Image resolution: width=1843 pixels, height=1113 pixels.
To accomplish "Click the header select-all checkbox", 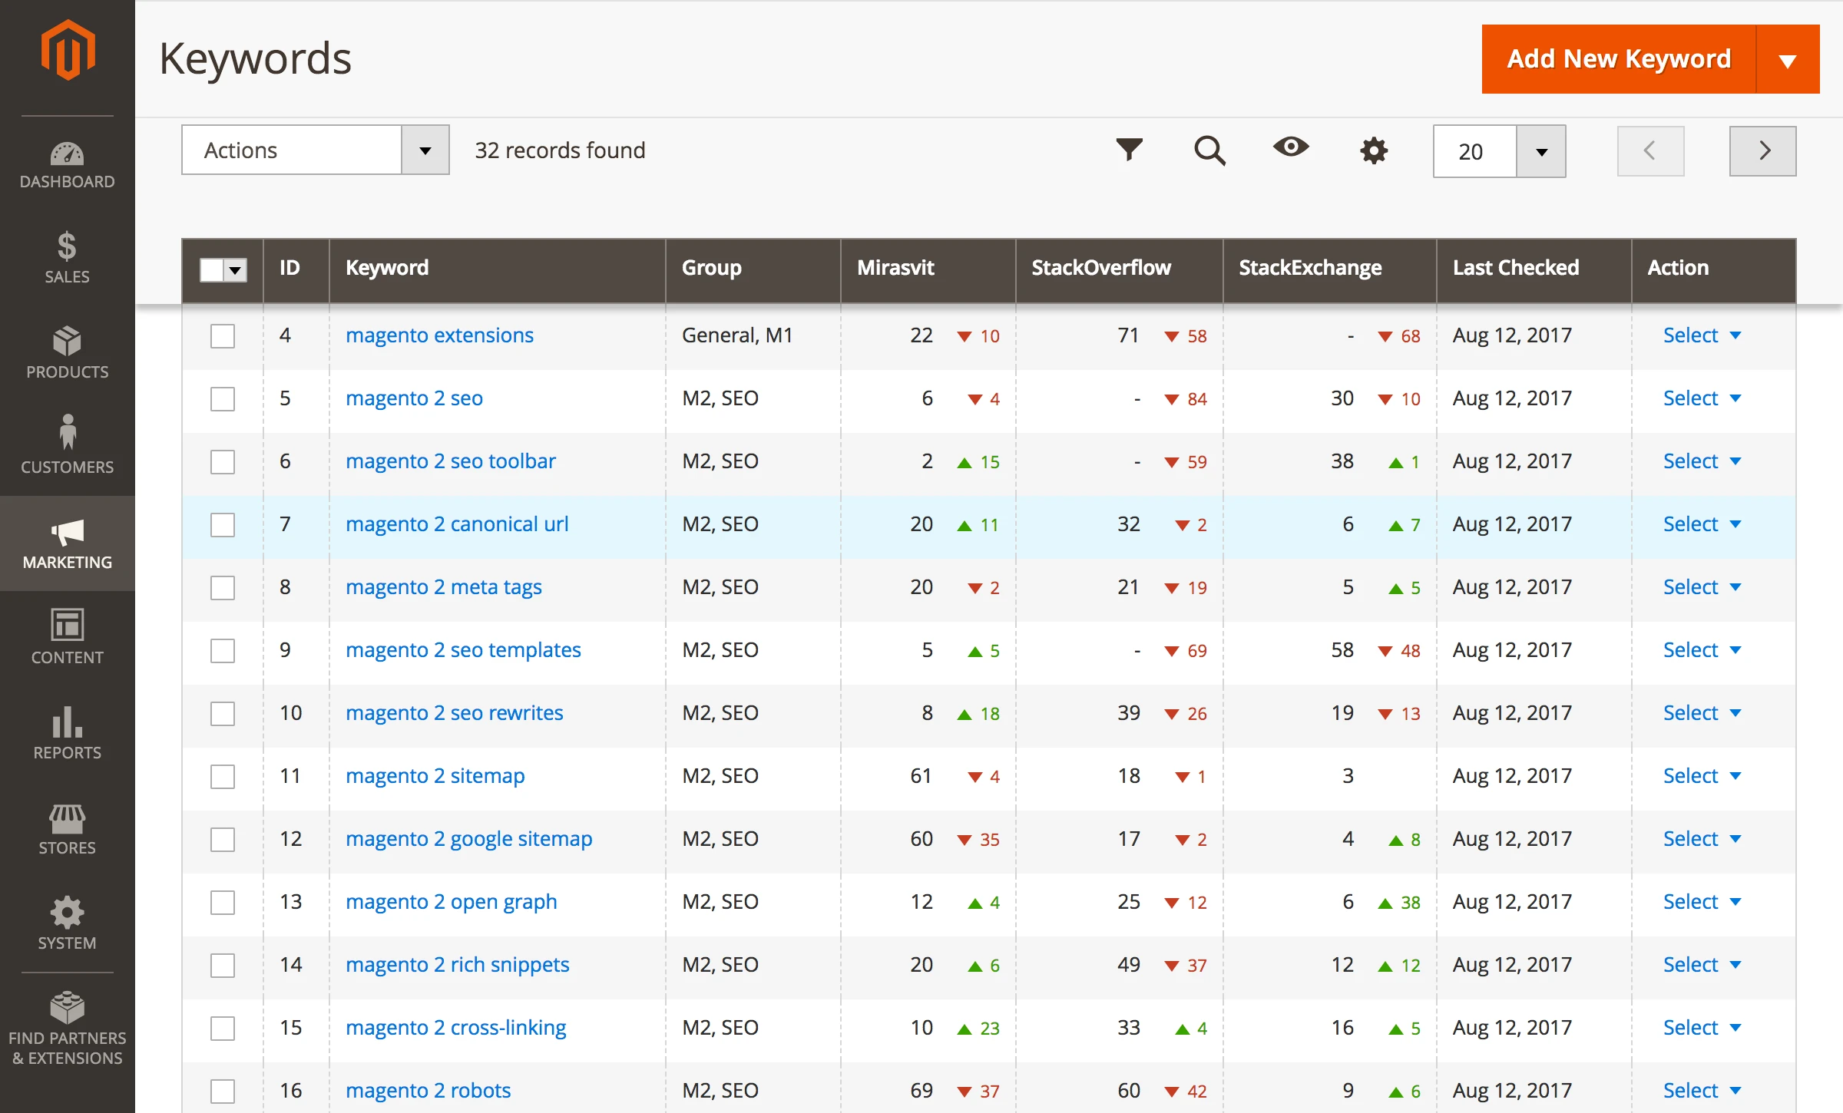I will point(211,270).
